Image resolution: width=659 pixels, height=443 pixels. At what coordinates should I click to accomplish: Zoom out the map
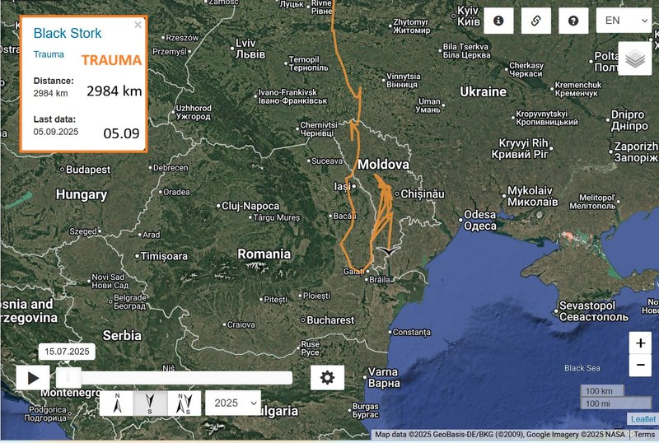click(641, 365)
